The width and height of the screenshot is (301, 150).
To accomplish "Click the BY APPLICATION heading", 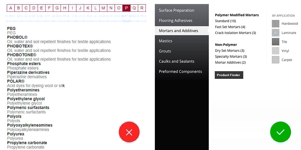I will pyautogui.click(x=283, y=16).
